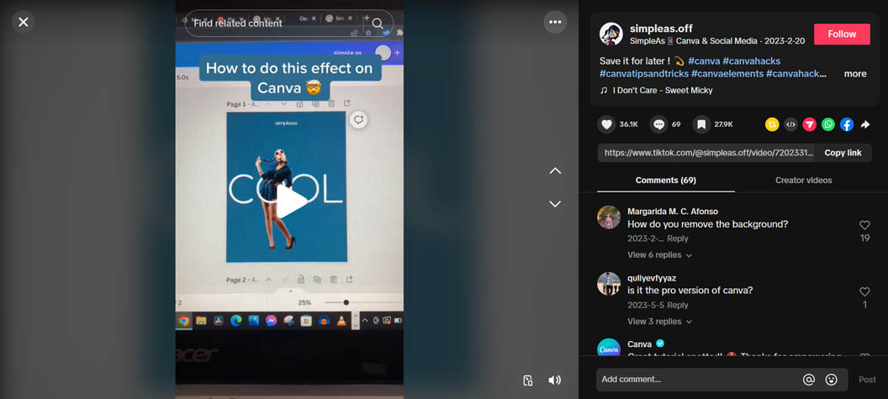Open Margarida M. C. Afonso's profile
The width and height of the screenshot is (888, 399).
(672, 212)
